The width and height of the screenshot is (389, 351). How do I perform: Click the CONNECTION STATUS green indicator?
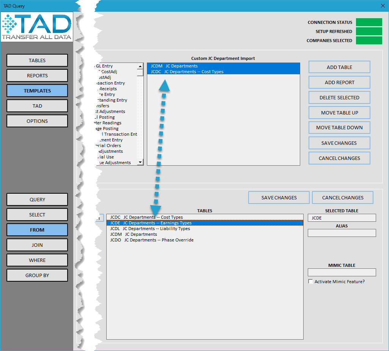pos(369,22)
